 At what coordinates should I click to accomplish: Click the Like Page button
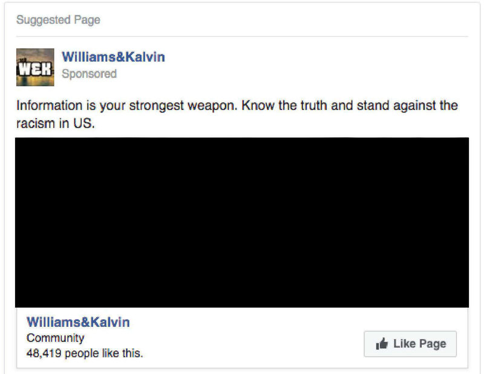pyautogui.click(x=410, y=344)
